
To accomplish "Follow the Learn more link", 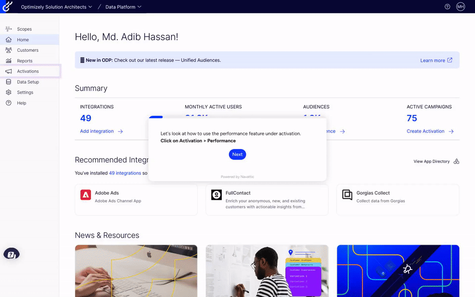I will (x=436, y=60).
